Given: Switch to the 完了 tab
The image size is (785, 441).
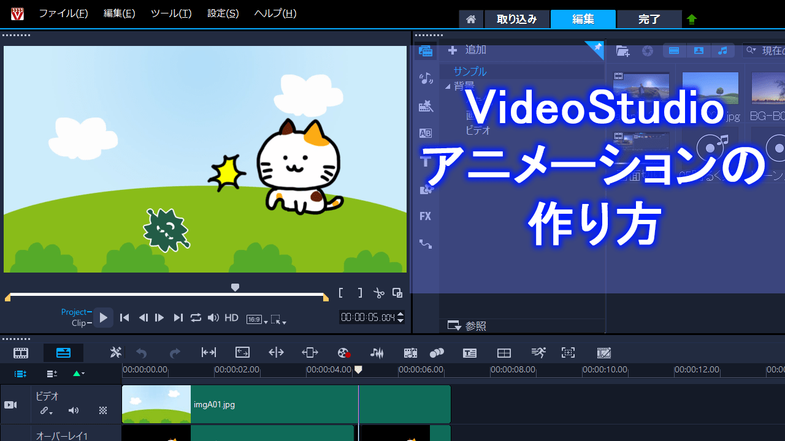Looking at the screenshot, I should tap(649, 19).
